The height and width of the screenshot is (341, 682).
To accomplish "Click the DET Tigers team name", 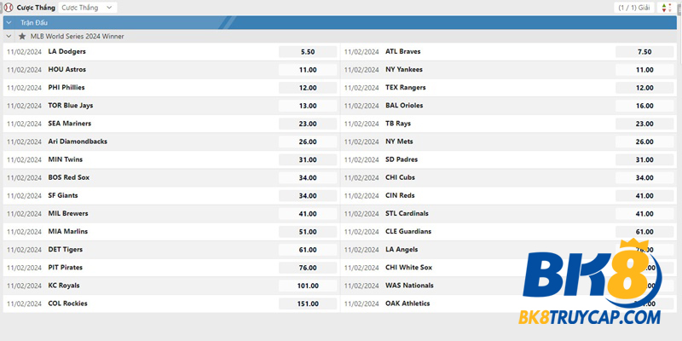I will (66, 250).
